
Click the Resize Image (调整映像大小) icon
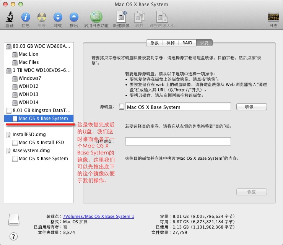(162, 17)
